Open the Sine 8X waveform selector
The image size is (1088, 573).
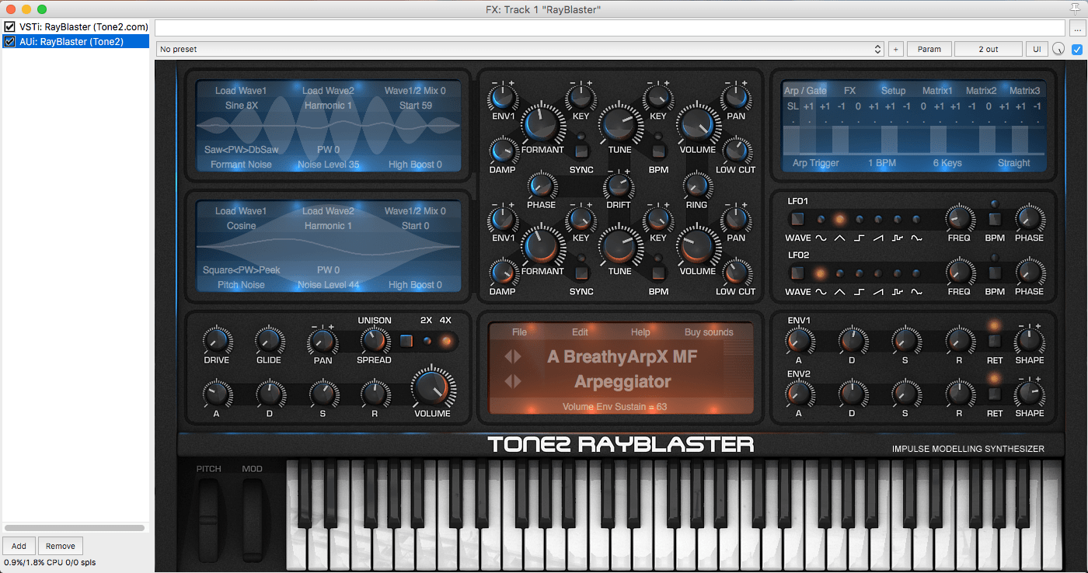pos(242,106)
